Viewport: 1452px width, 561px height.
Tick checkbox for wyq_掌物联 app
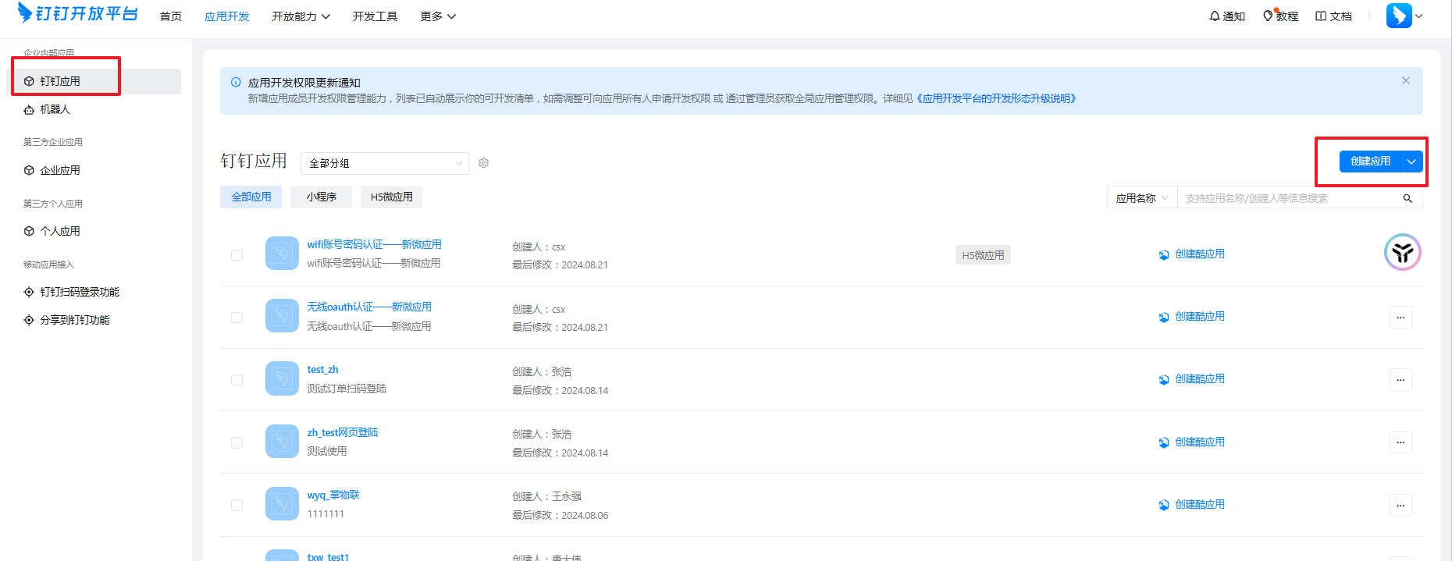(x=237, y=505)
